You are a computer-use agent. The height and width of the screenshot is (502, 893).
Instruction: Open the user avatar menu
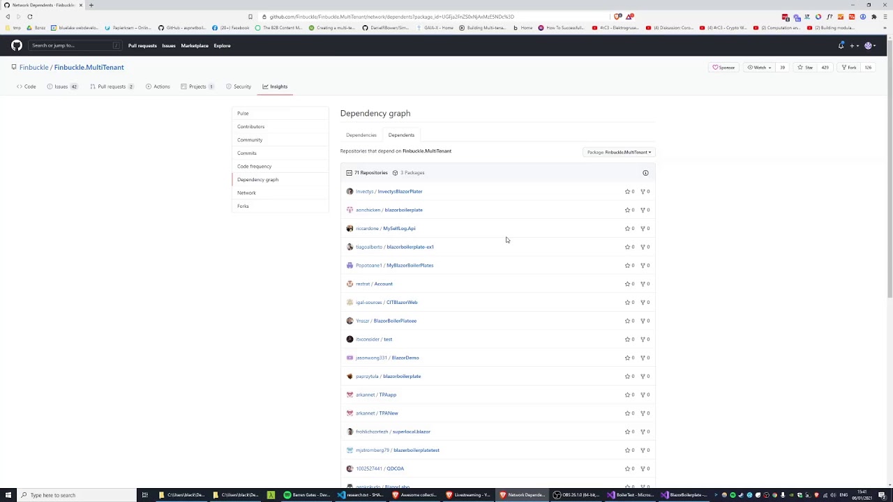point(870,45)
